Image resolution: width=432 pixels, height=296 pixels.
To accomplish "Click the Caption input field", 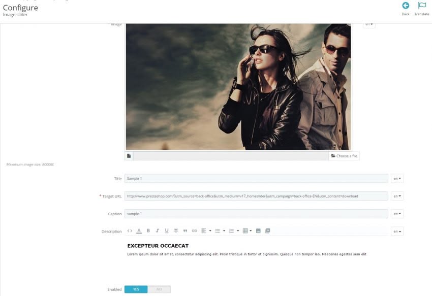I will point(256,214).
